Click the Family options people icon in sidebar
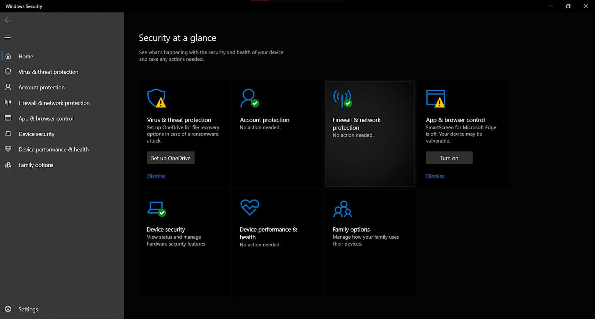Viewport: 595px width, 319px height. point(8,165)
